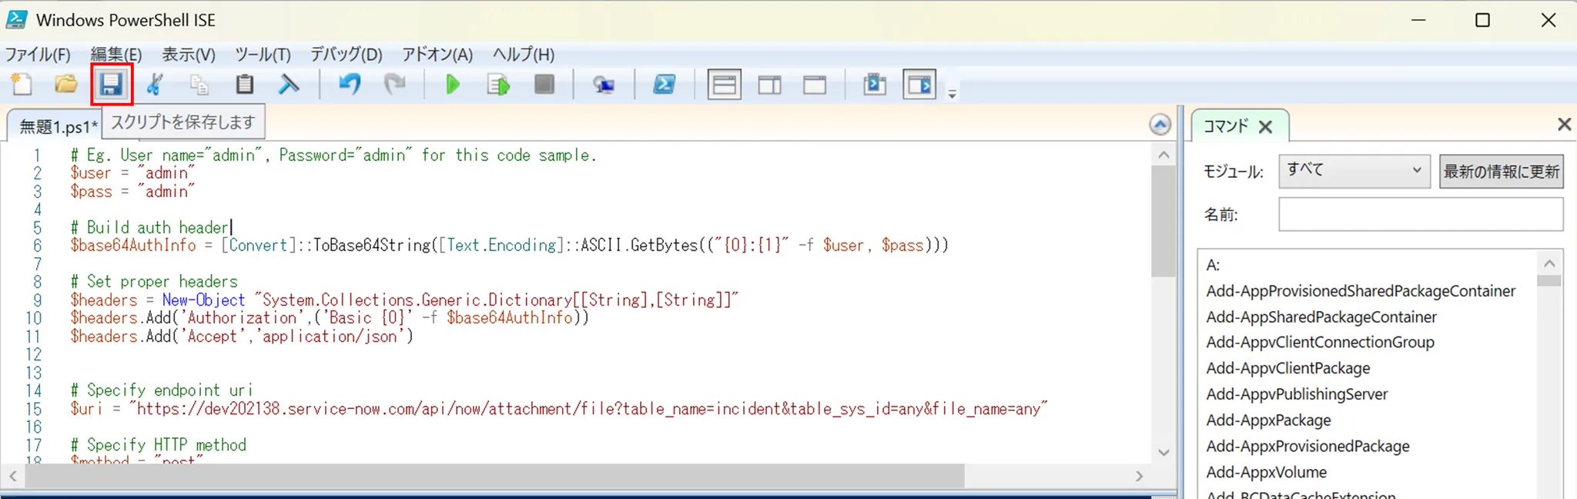Select the コマンド add-on tab
The width and height of the screenshot is (1577, 499).
[1225, 126]
